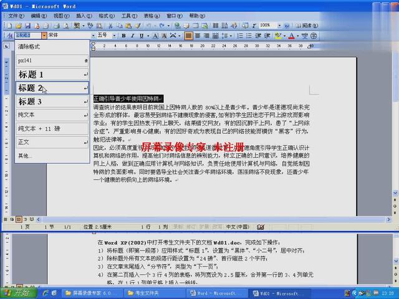The width and height of the screenshot is (399, 299).
Task: Expand the font name 宋体 dropdown
Action: (94, 36)
